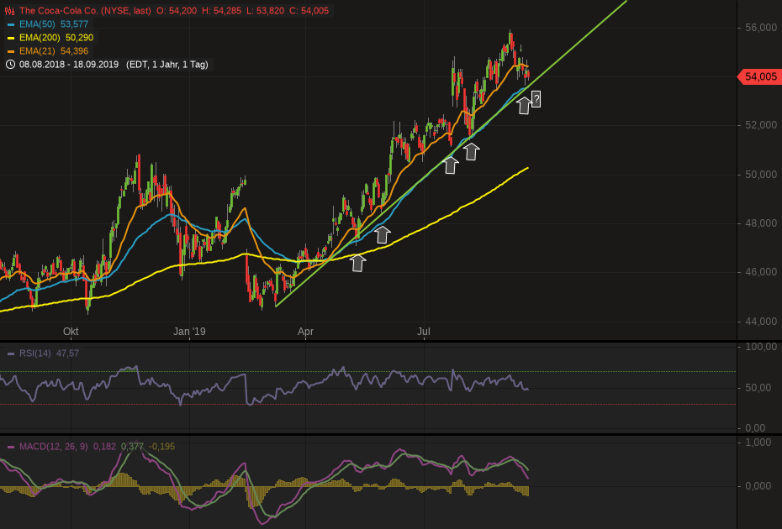Click the candlestick chart icon beside Coca-Cola title
Image resolution: width=782 pixels, height=529 pixels.
pos(9,11)
